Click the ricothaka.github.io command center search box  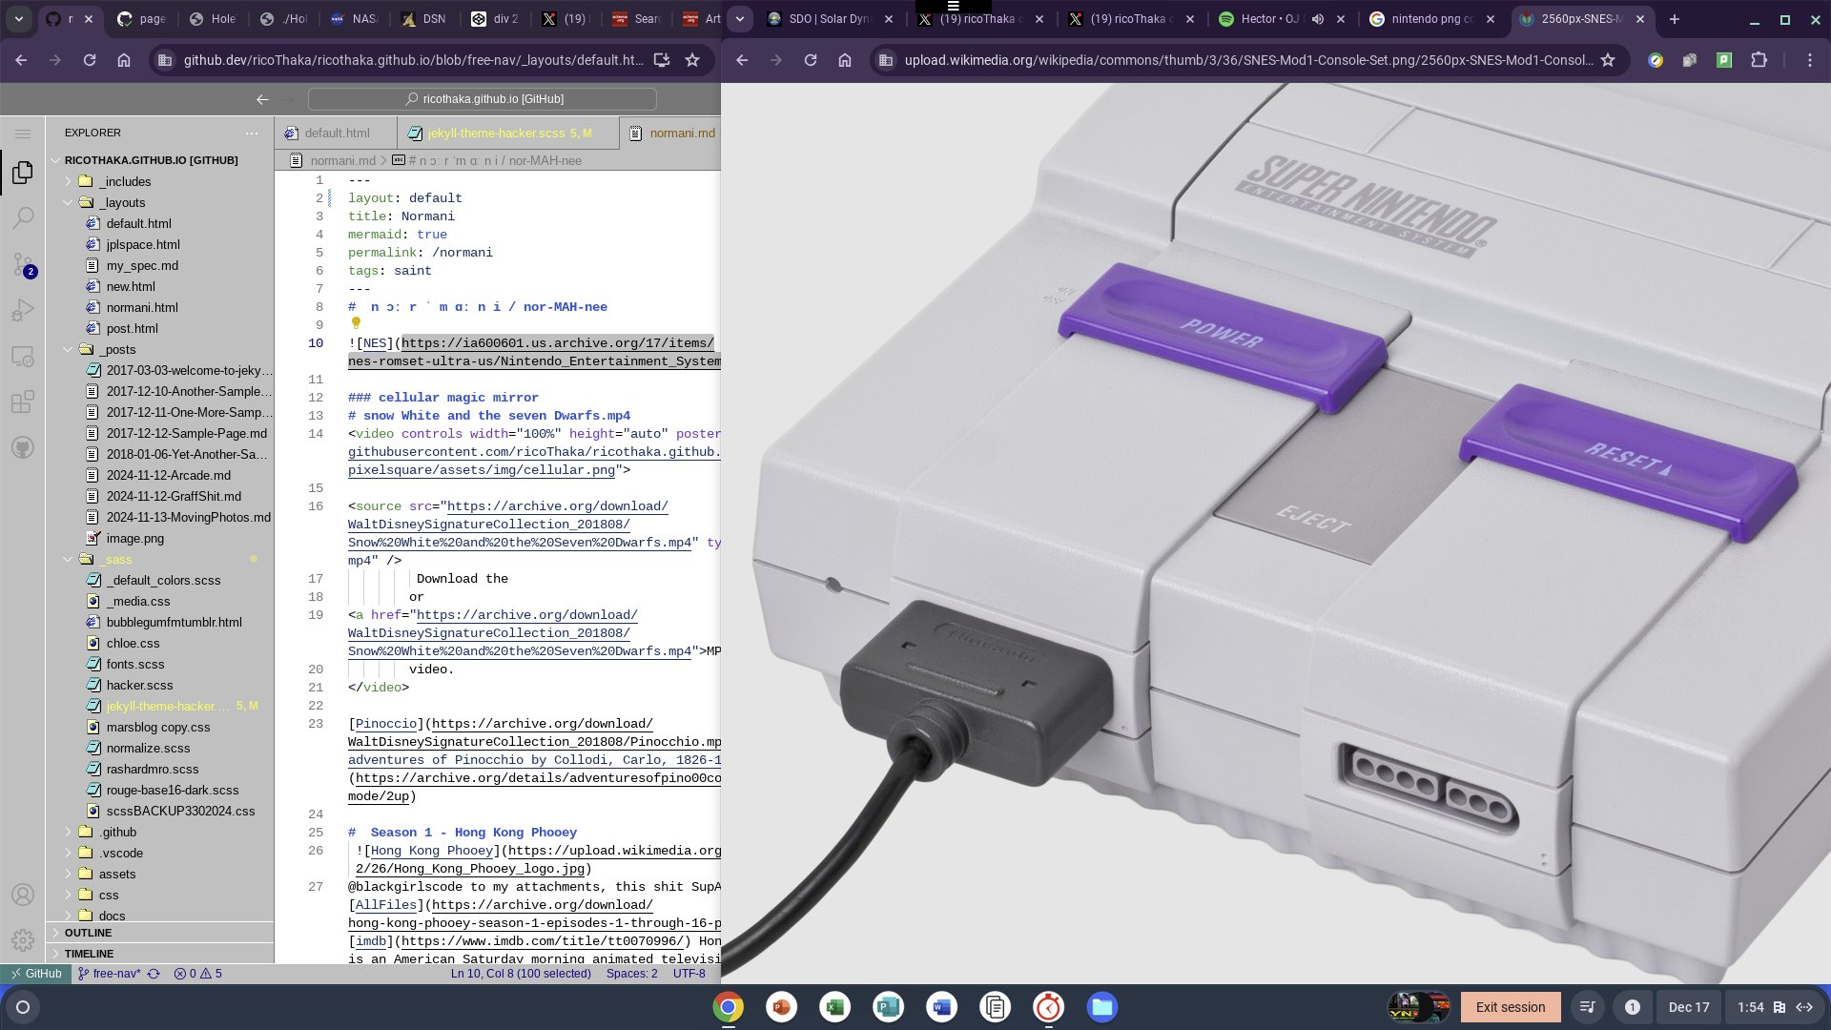[x=483, y=99]
